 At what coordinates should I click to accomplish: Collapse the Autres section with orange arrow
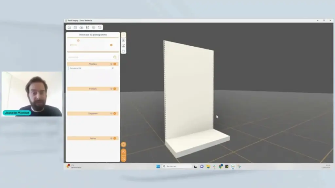(x=115, y=138)
